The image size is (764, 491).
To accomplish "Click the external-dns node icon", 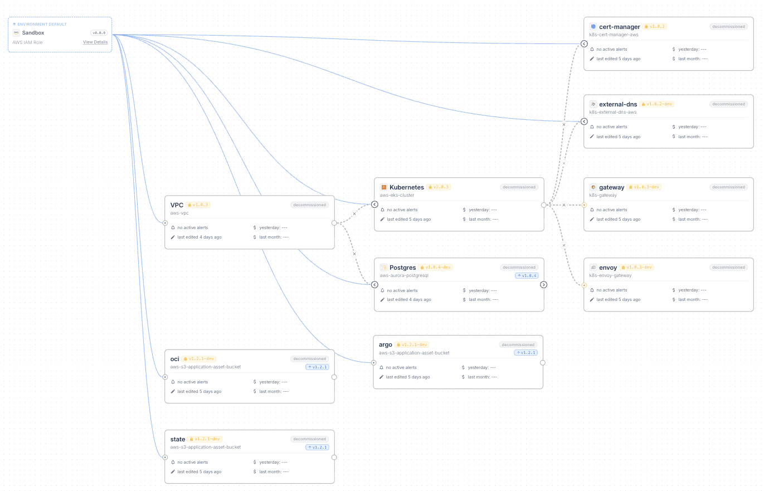I will pyautogui.click(x=593, y=104).
